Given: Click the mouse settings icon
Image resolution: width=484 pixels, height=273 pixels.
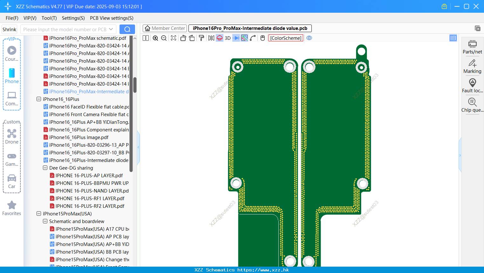Looking at the screenshot, I should coord(262,38).
